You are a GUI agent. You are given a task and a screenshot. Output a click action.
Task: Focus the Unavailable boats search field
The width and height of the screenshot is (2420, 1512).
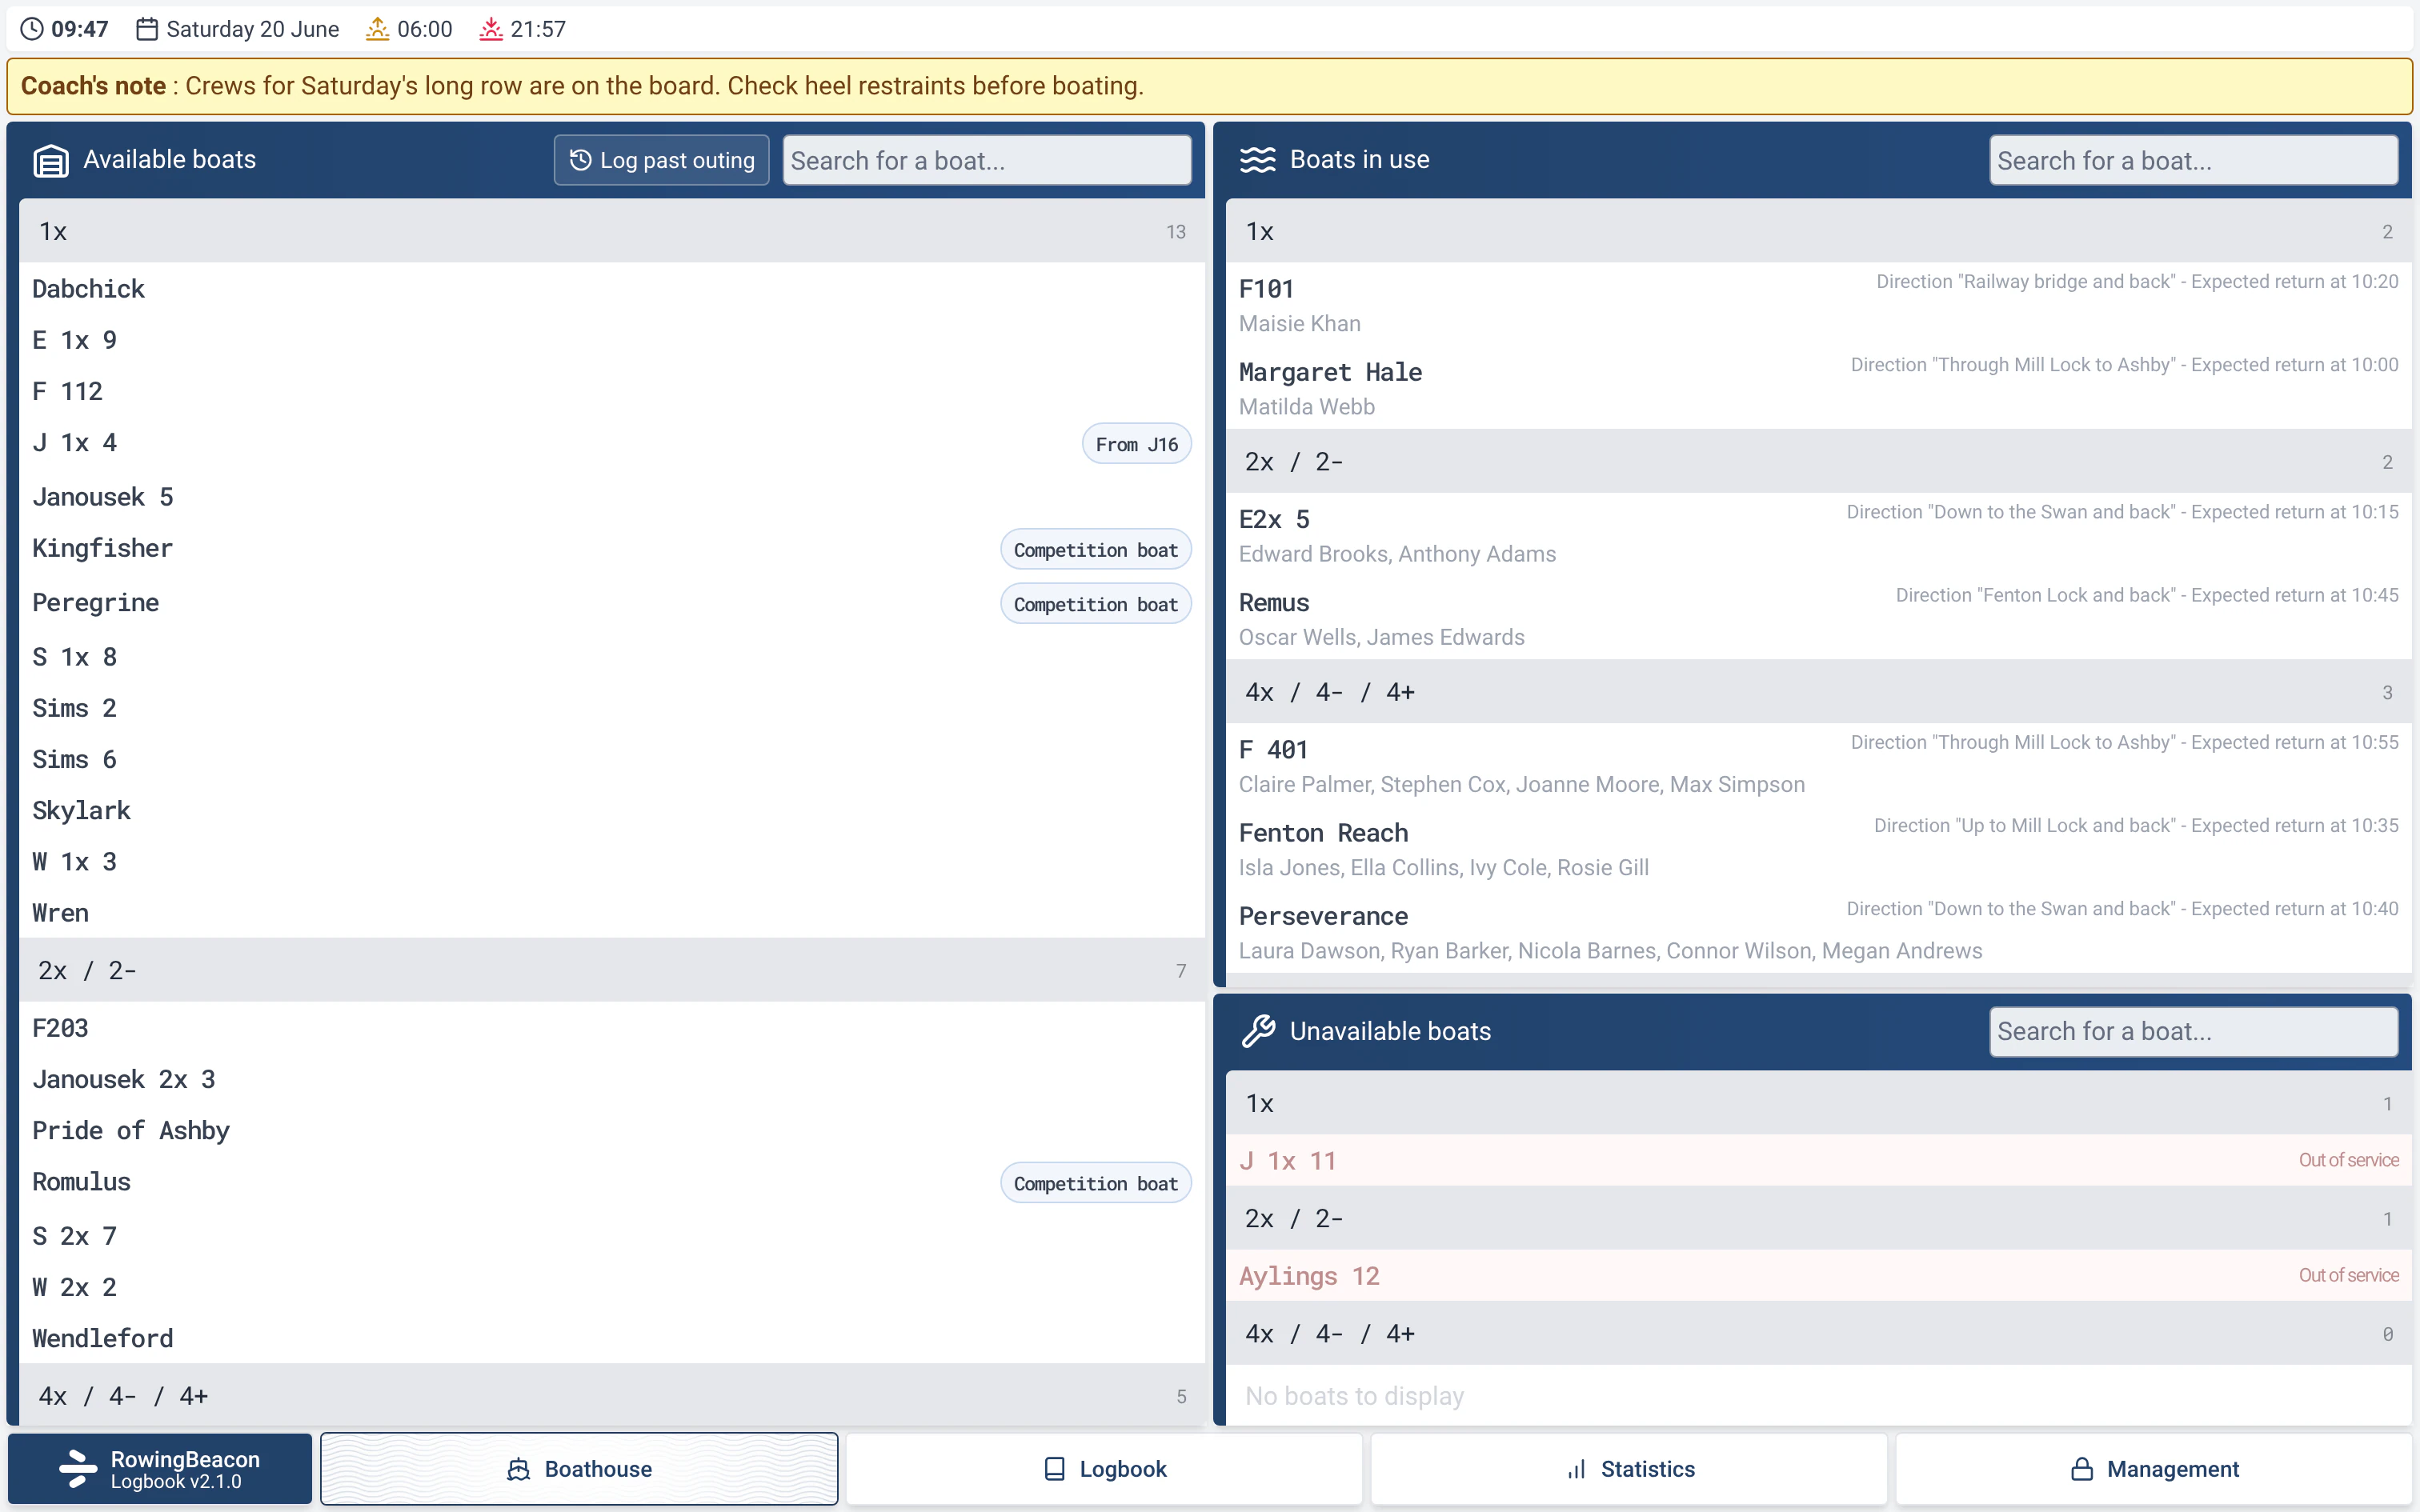pos(2193,1031)
